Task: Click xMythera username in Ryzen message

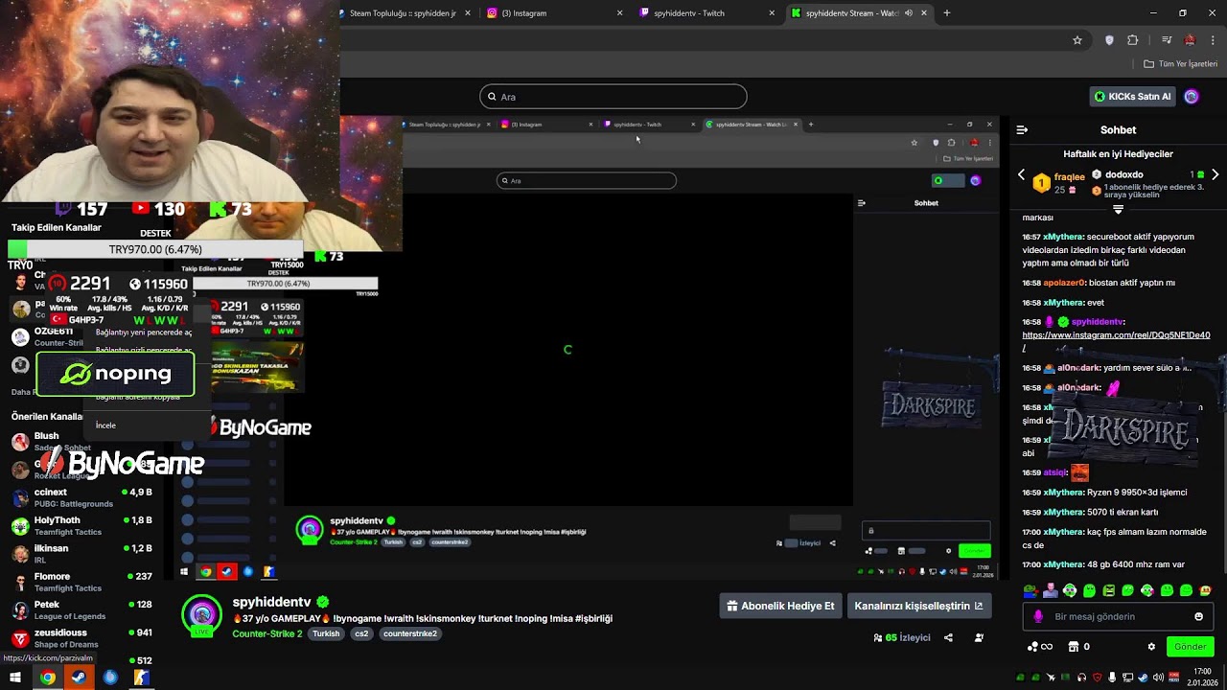Action: click(x=1064, y=493)
